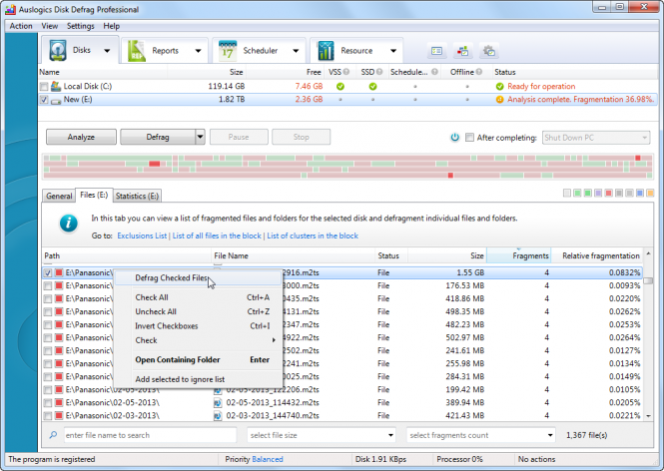Click the Disks hard drive icon
This screenshot has height=471, width=664.
pos(58,50)
